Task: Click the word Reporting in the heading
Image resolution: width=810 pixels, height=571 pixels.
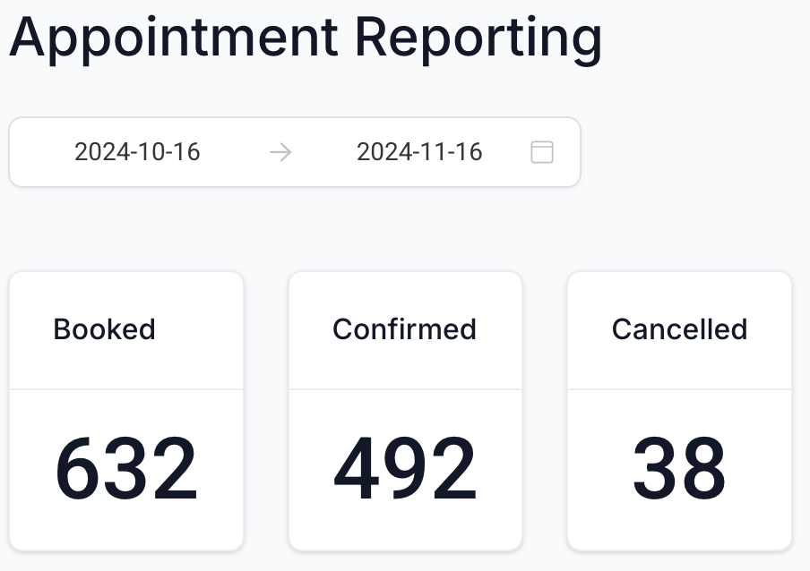Action: [x=478, y=38]
